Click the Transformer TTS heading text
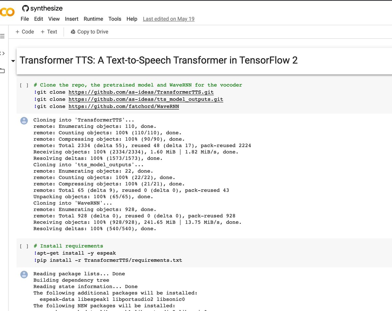The height and width of the screenshot is (311, 392). (x=159, y=60)
